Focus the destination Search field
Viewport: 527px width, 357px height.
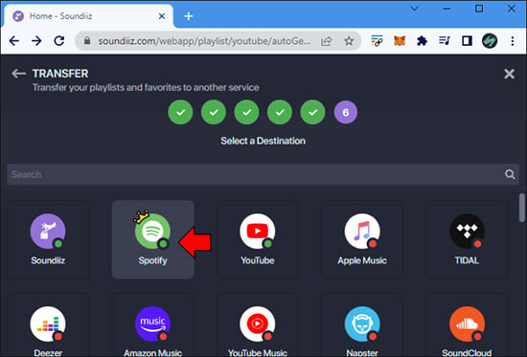coord(263,174)
